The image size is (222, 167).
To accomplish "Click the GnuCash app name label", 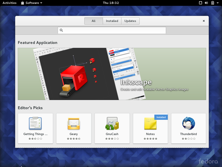I will pyautogui.click(x=112, y=134).
